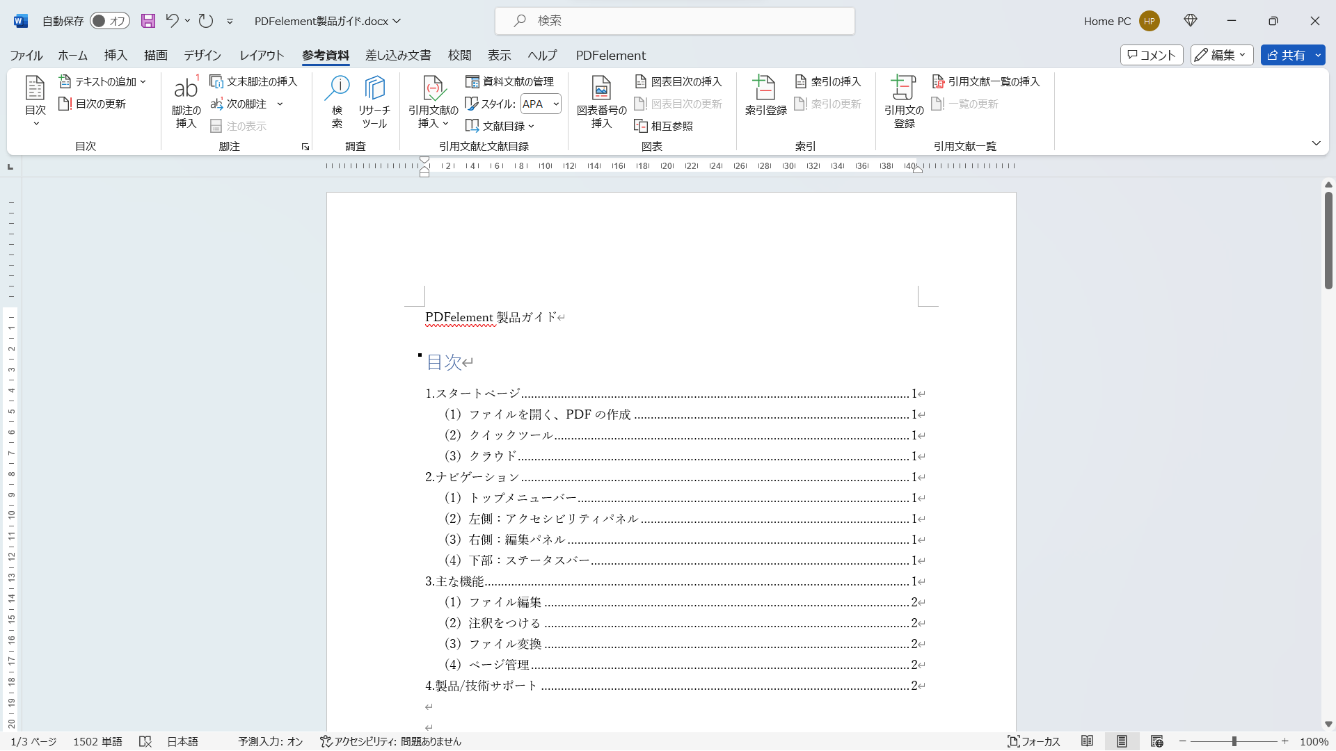Click 図表番号の挿入 caption button
The height and width of the screenshot is (751, 1336).
click(601, 102)
